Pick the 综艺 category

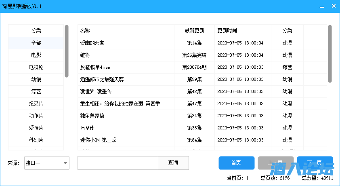pyautogui.click(x=36, y=91)
